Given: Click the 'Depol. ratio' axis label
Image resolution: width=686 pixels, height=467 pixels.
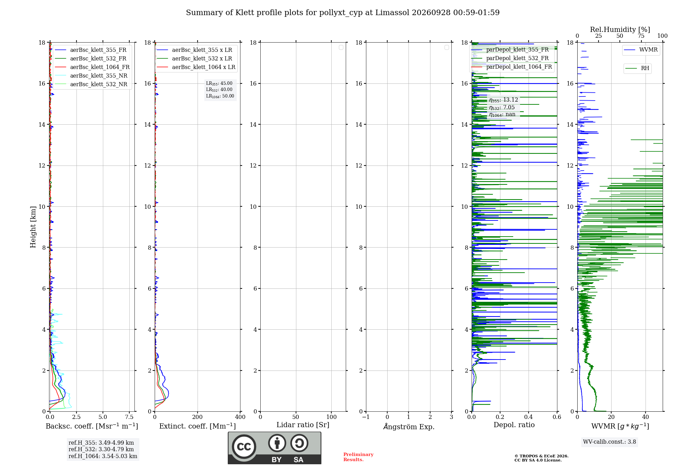Looking at the screenshot, I should tap(514, 425).
